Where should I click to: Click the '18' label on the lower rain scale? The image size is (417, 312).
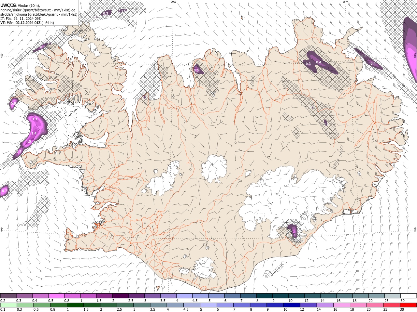[x=352, y=310]
